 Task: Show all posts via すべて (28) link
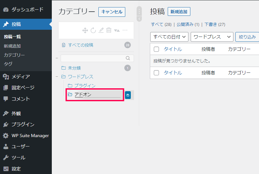pyautogui.click(x=161, y=25)
